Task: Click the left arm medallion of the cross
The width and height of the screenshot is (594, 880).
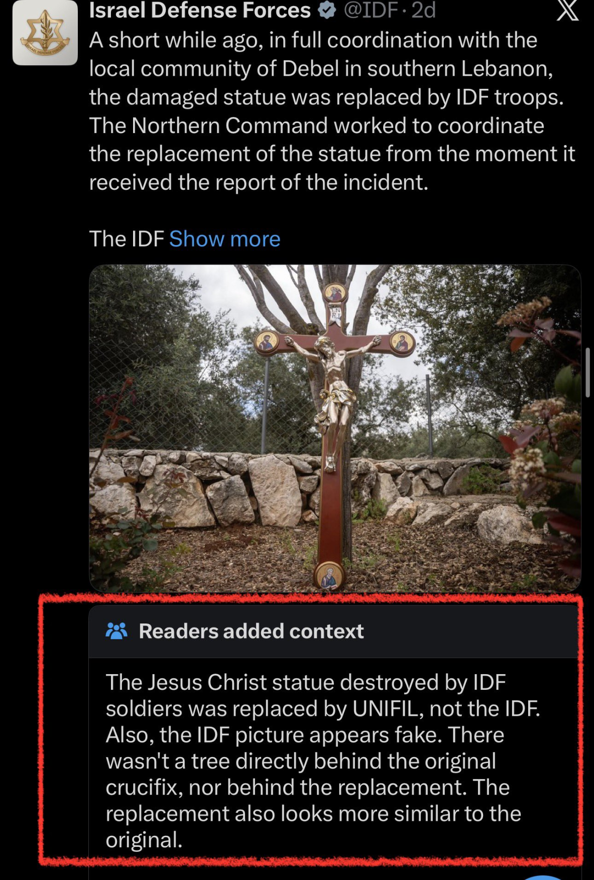Action: (267, 342)
